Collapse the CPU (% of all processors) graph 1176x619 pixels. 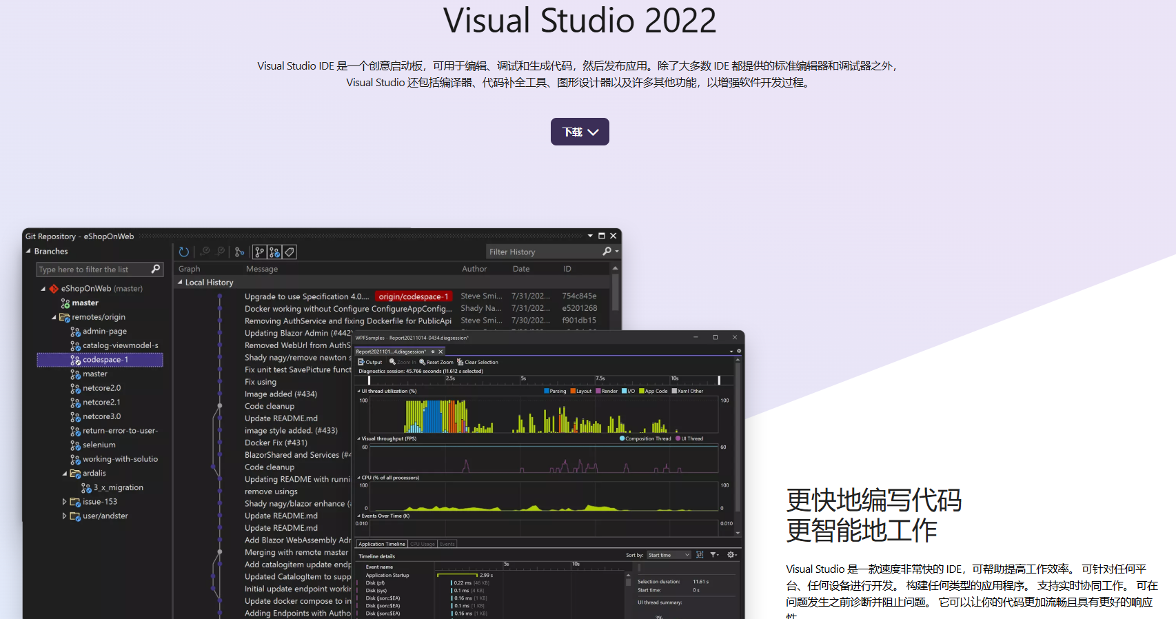pyautogui.click(x=358, y=478)
